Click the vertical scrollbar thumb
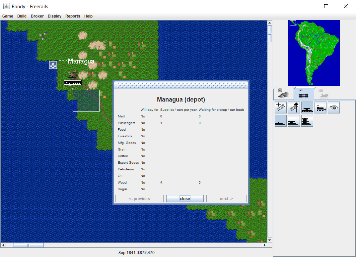Viewport: 356px width, 257px height. (270, 34)
